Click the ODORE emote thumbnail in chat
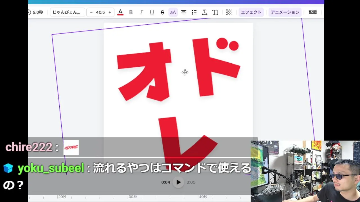This screenshot has width=360, height=202. [x=71, y=148]
